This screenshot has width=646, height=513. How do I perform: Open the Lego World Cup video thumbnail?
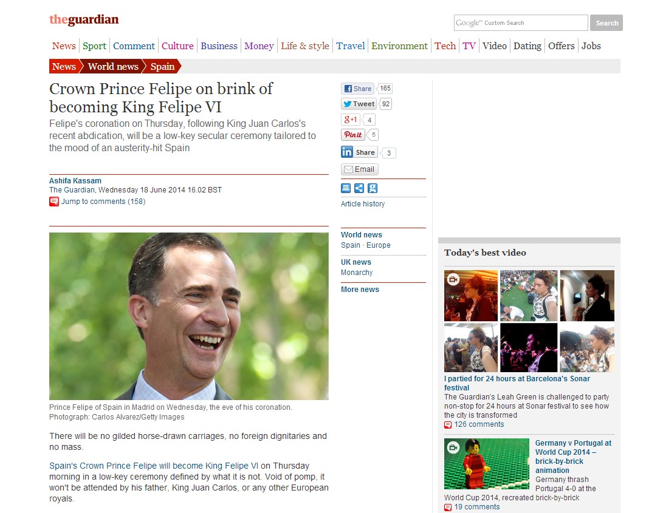(x=487, y=464)
